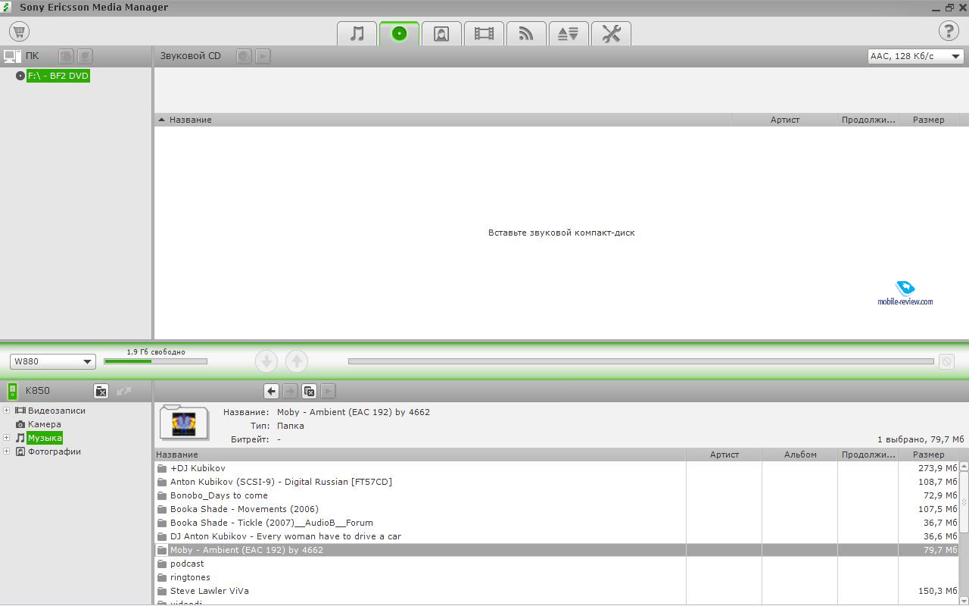Image resolution: width=969 pixels, height=606 pixels.
Task: Open Help question mark button
Action: point(949,31)
